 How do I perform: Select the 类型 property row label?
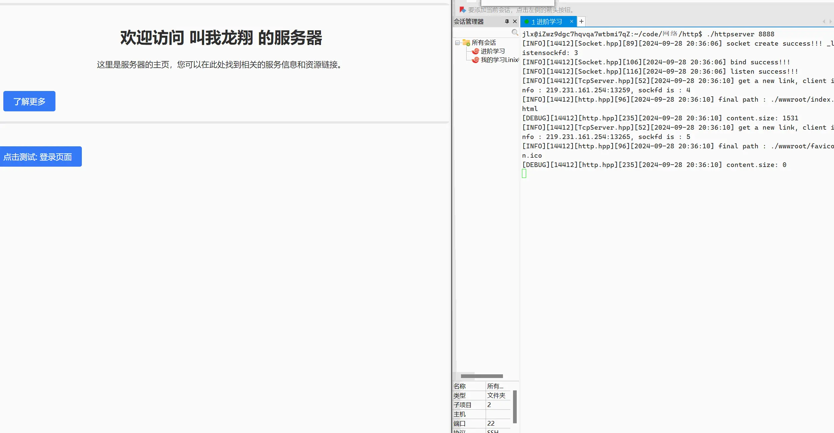point(460,396)
